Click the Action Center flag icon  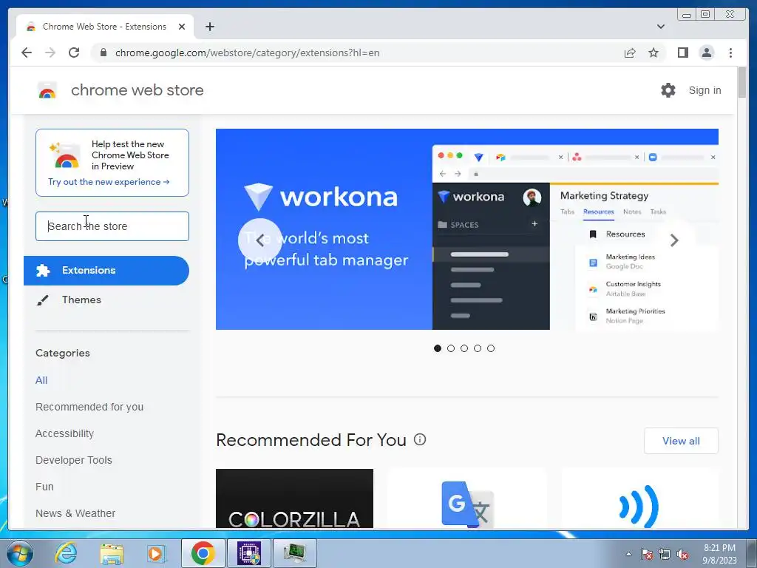(x=647, y=554)
